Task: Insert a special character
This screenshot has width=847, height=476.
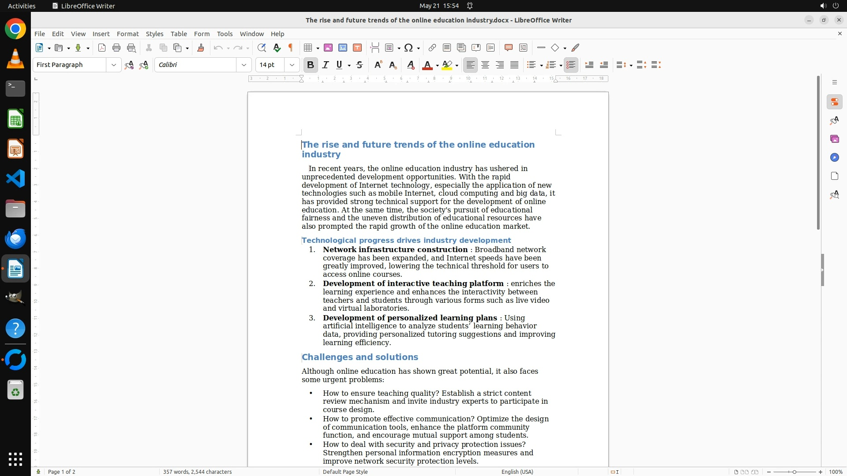Action: [409, 48]
